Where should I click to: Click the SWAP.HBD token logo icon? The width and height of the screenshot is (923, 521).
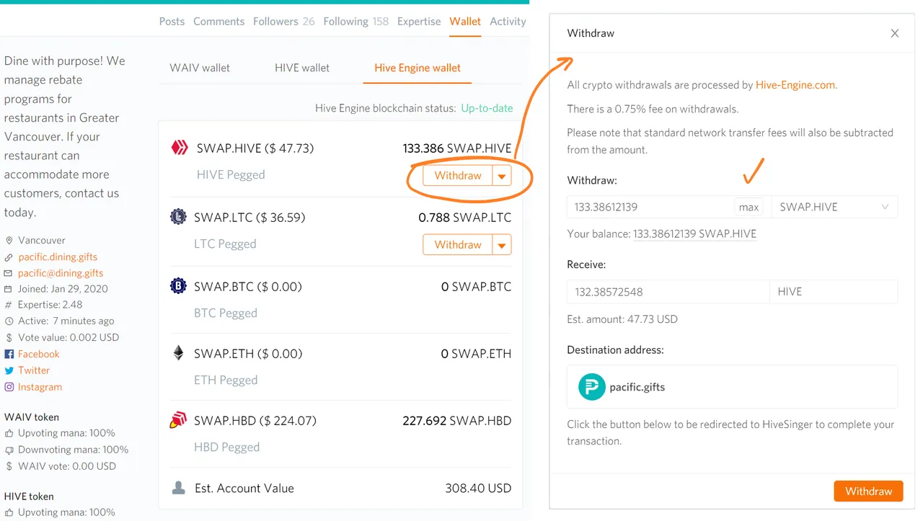pyautogui.click(x=178, y=420)
